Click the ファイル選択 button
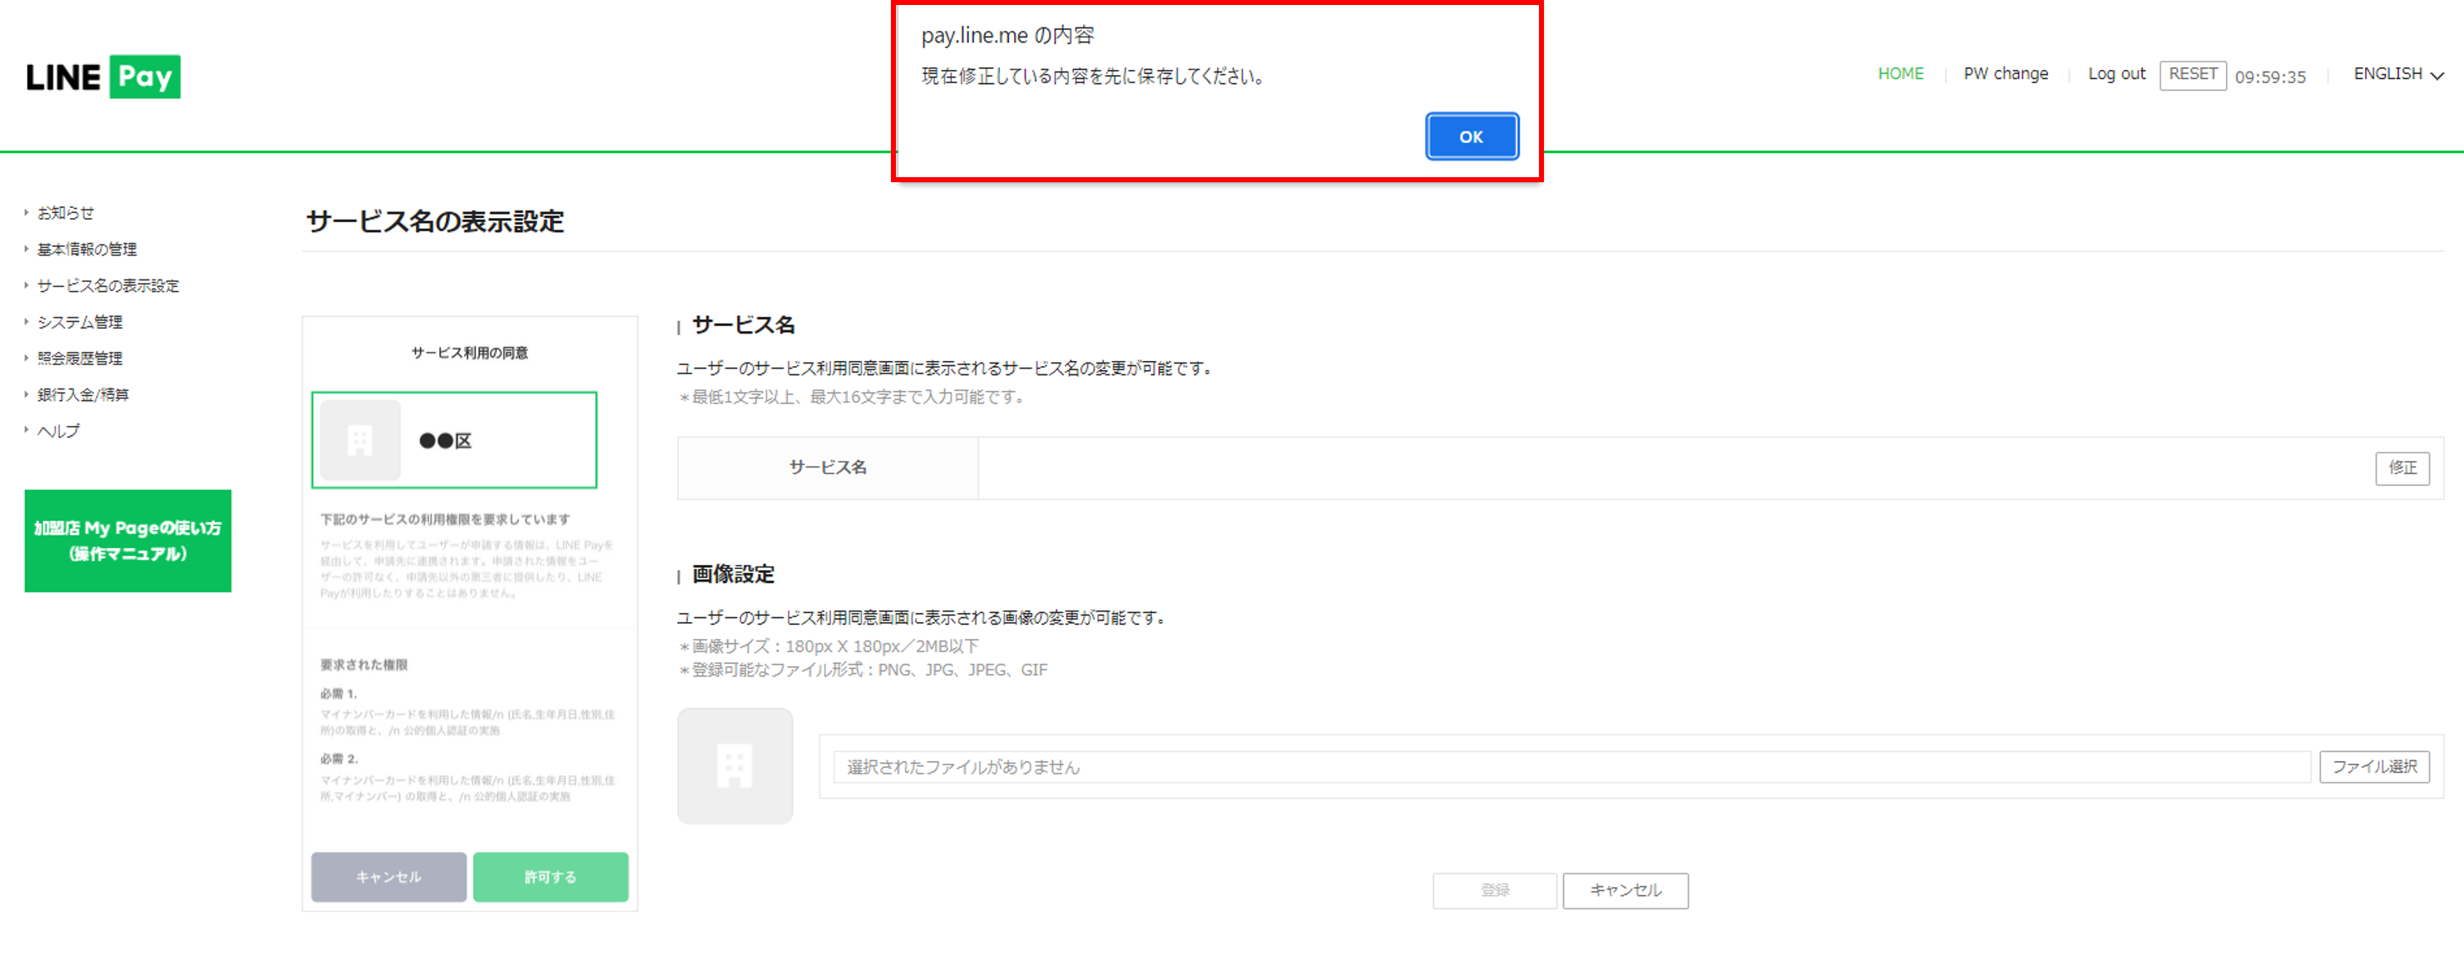Image resolution: width=2464 pixels, height=960 pixels. click(x=2373, y=766)
